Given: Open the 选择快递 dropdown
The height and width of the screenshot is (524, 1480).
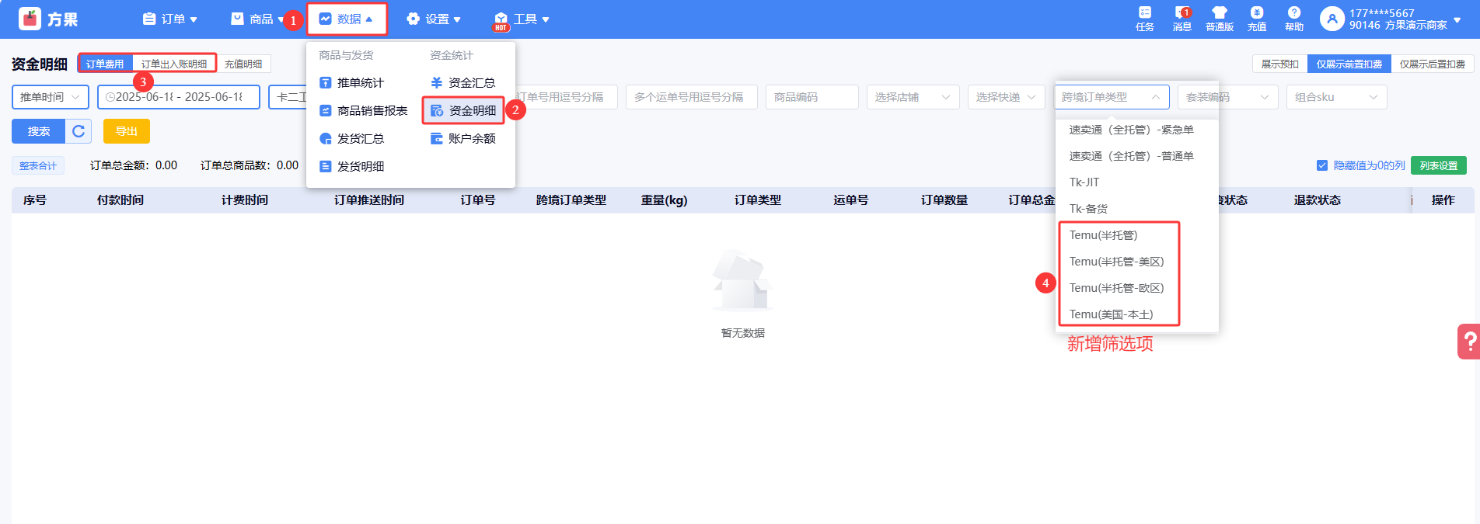Looking at the screenshot, I should tap(1006, 97).
